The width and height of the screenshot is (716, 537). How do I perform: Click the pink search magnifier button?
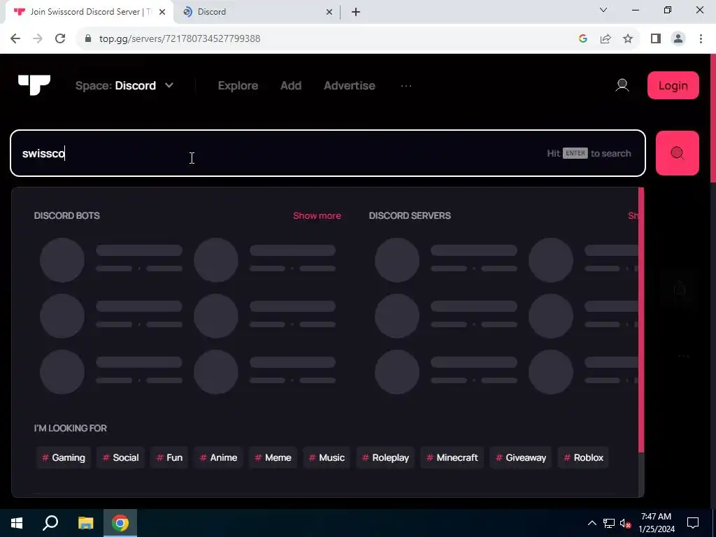point(677,153)
